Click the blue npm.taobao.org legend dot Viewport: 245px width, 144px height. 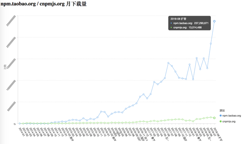pos(220,116)
